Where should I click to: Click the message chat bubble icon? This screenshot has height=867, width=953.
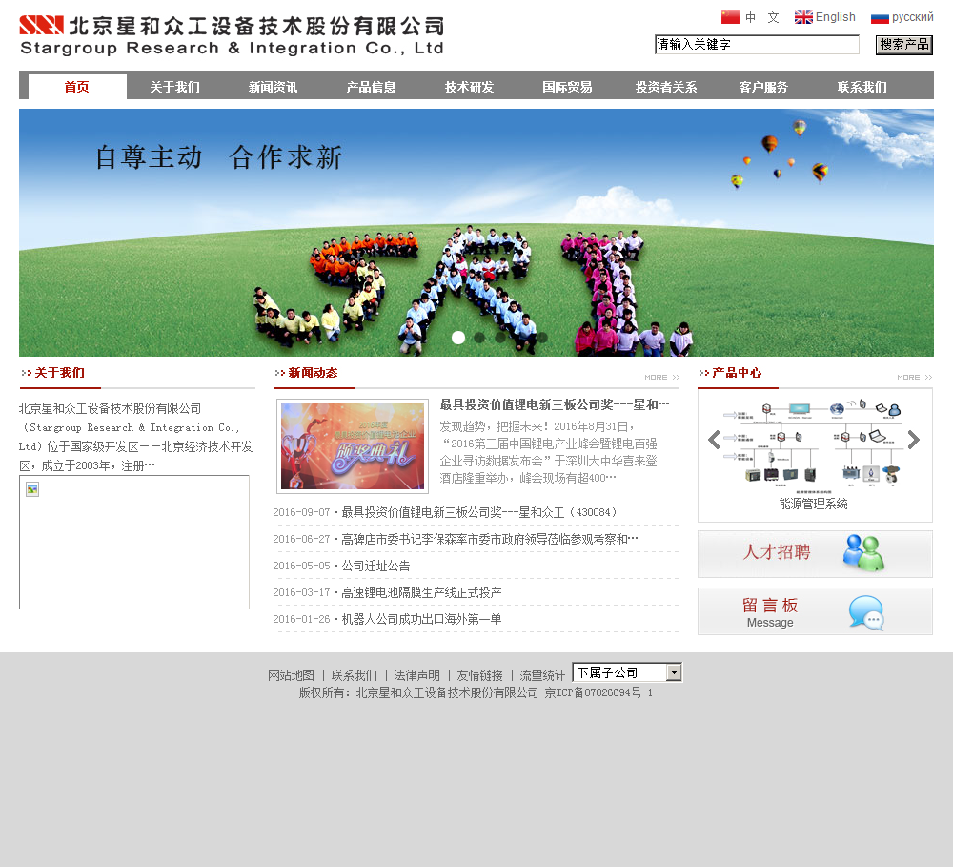[866, 612]
